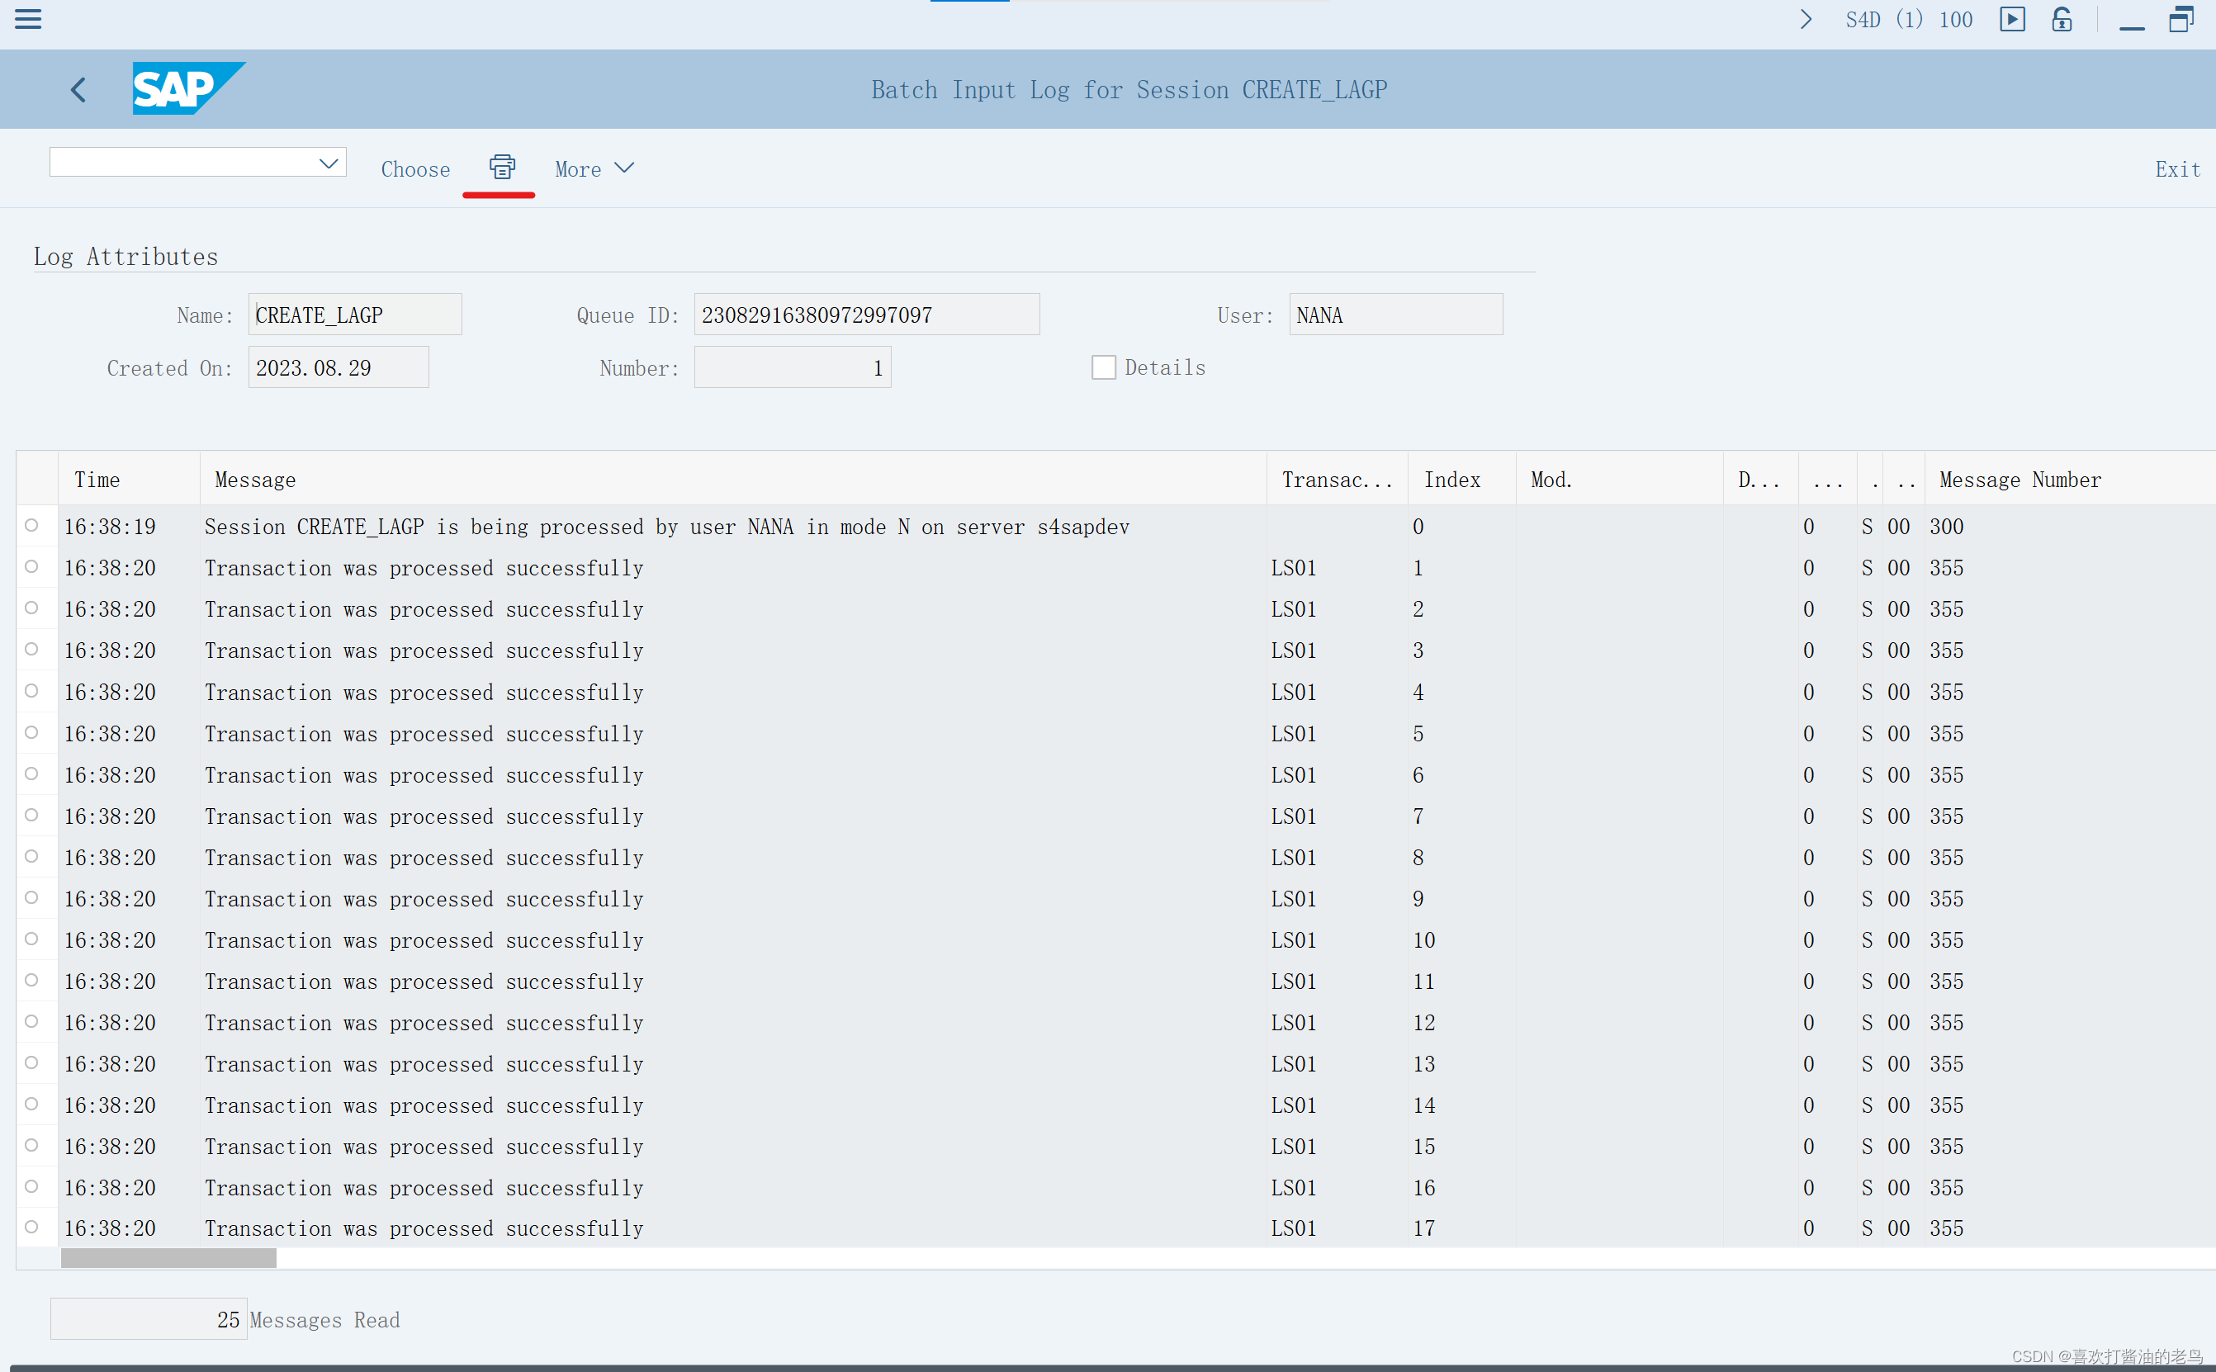The image size is (2216, 1372).
Task: Click the restore window icon
Action: pos(2181,19)
